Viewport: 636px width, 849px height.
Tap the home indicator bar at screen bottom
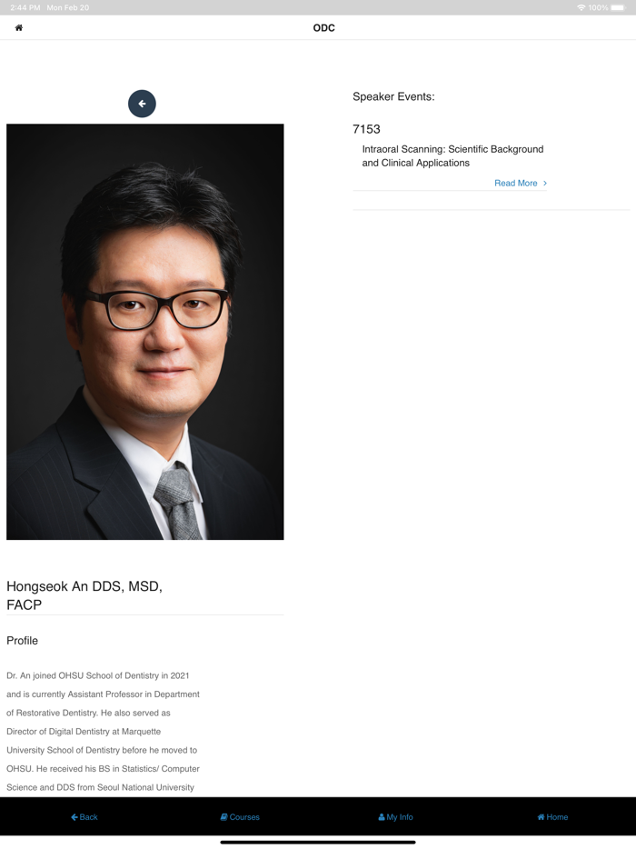coord(318,842)
